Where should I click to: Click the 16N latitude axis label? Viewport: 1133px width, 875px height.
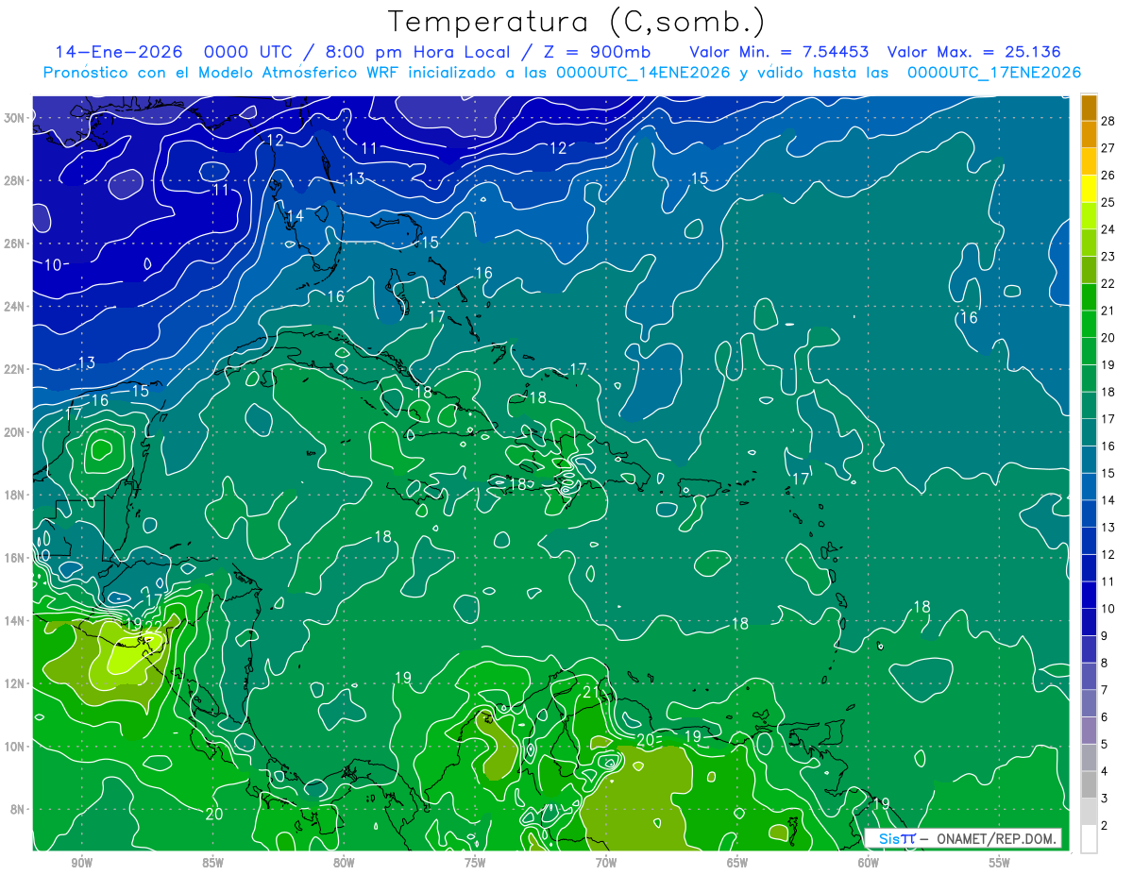click(x=14, y=558)
